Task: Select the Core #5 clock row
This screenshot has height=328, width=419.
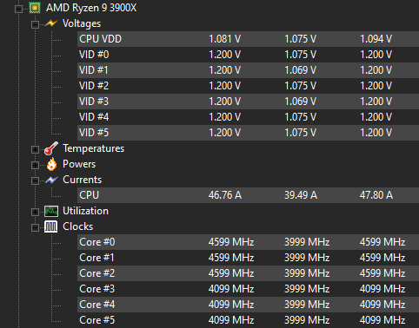Action: (248, 320)
